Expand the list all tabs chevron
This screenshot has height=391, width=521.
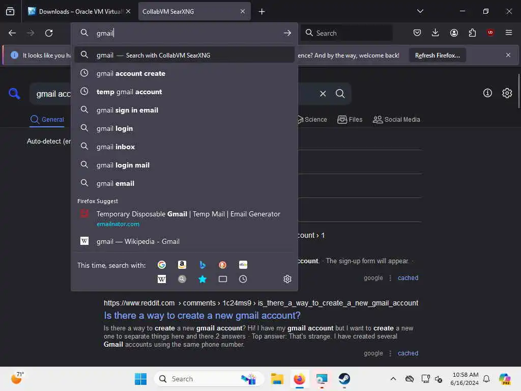click(x=420, y=11)
